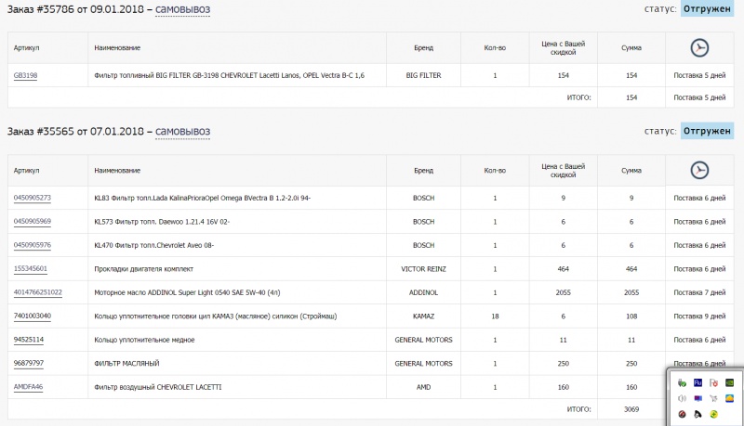Open the yellow cloud tray icon
744x426 pixels.
click(x=730, y=397)
